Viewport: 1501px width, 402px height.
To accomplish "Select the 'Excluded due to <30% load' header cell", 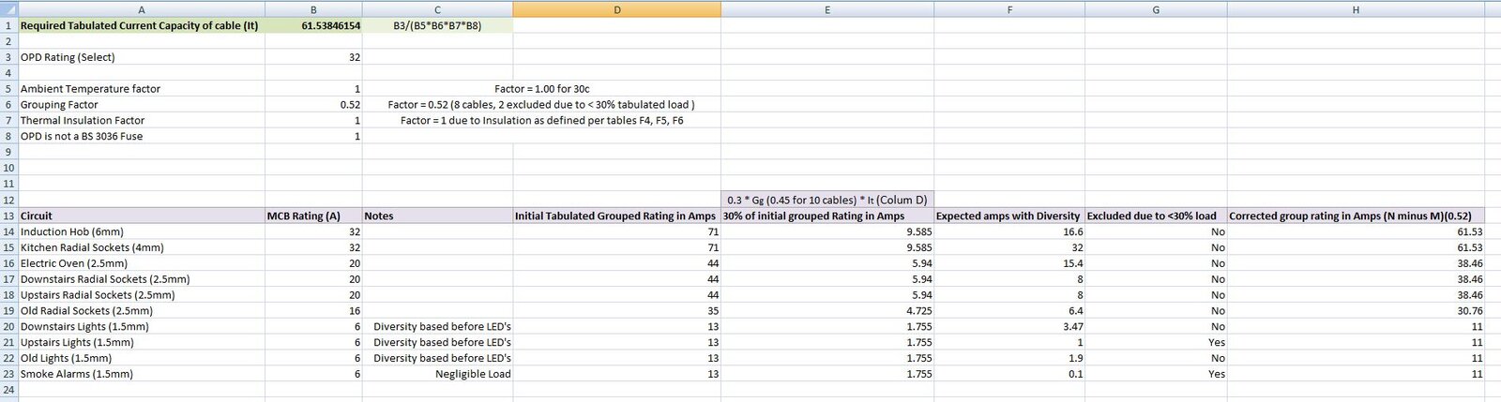I will [x=1155, y=216].
